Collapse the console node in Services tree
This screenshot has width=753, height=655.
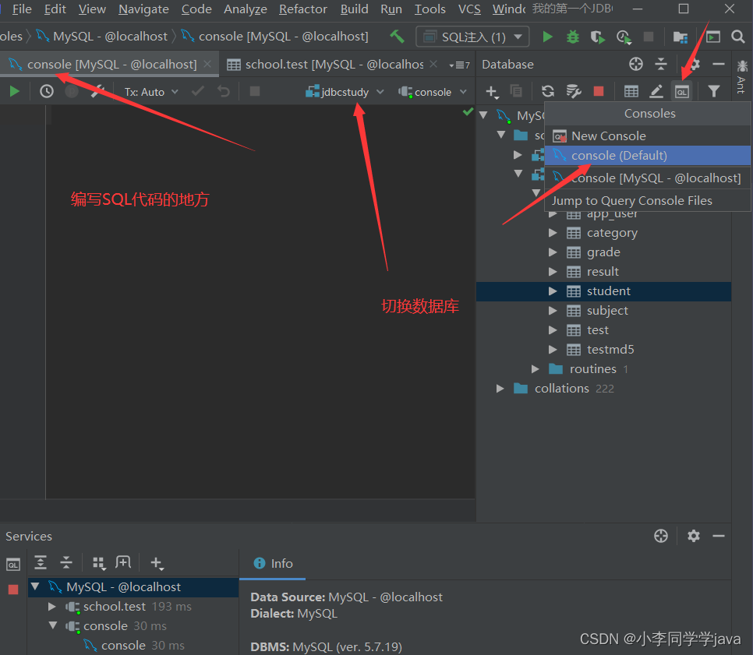pos(53,625)
